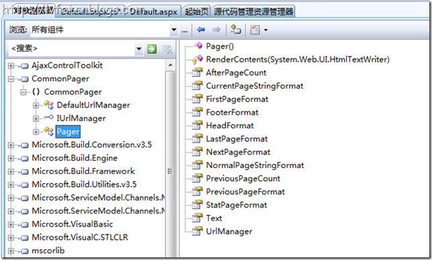Screen dimensions: 432x260
Task: Expand the Microsoft.VisualBasic node
Action: click(x=11, y=224)
